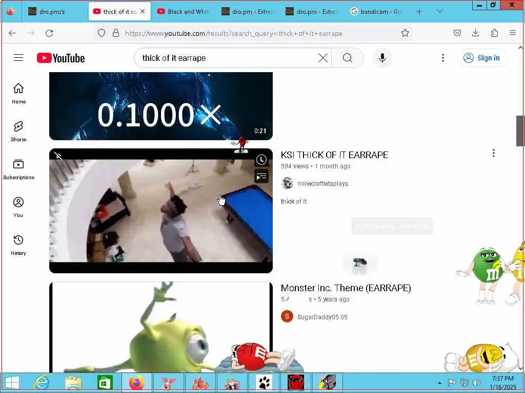Click the page vertical scrollbar thumb
Screen dimensions: 525x393
coord(520,130)
